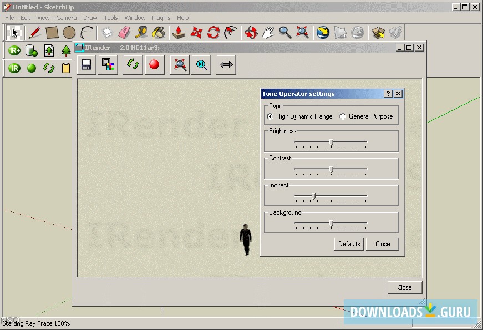Activate the Eraser tool in SketchUp toolbar

tap(125, 33)
